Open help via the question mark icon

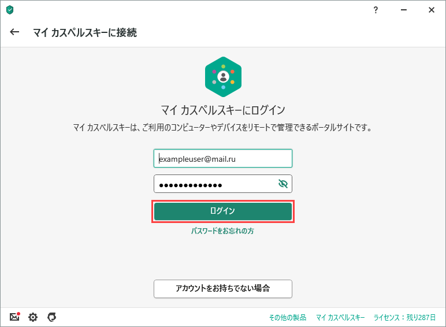click(376, 10)
